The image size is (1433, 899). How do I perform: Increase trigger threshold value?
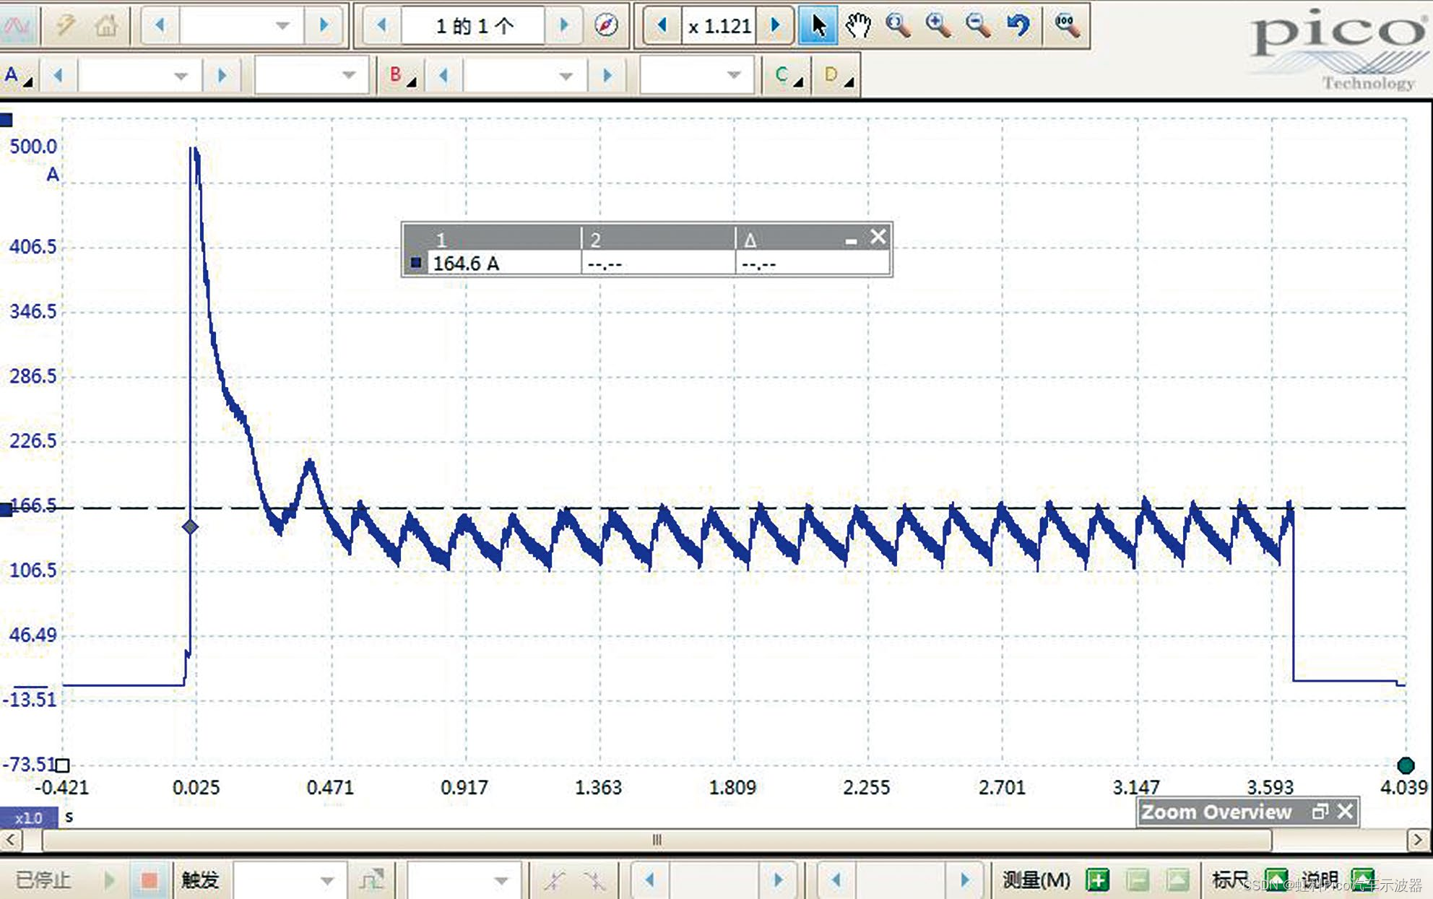click(x=778, y=880)
